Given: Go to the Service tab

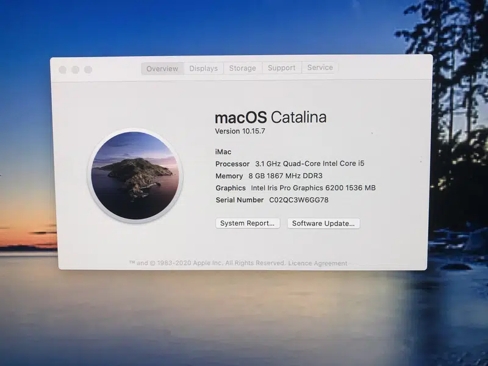Looking at the screenshot, I should [x=320, y=67].
